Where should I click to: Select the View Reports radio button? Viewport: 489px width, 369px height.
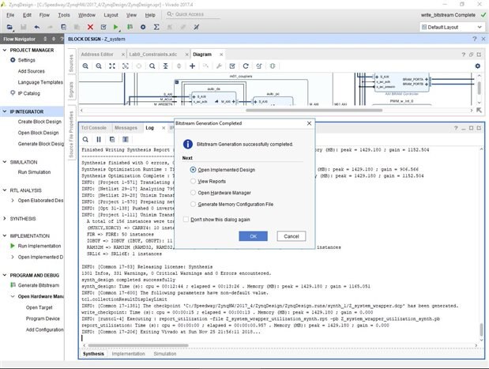click(194, 181)
